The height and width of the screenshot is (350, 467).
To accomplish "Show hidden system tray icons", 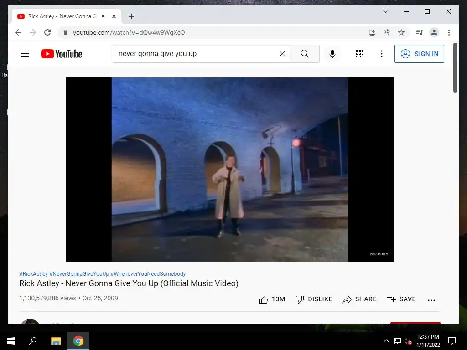I will click(x=386, y=341).
